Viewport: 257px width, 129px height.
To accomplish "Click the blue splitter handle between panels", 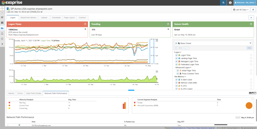I will [131, 90].
